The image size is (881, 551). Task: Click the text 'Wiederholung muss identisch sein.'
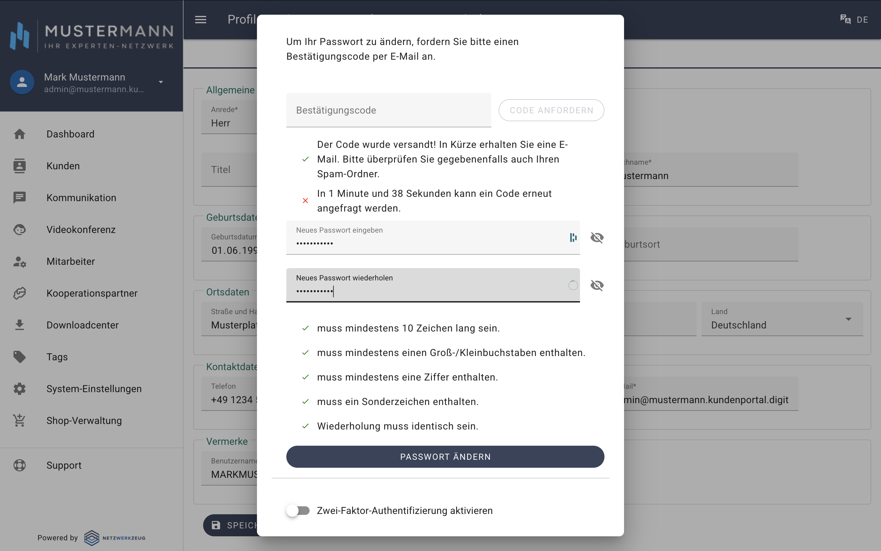pos(398,426)
